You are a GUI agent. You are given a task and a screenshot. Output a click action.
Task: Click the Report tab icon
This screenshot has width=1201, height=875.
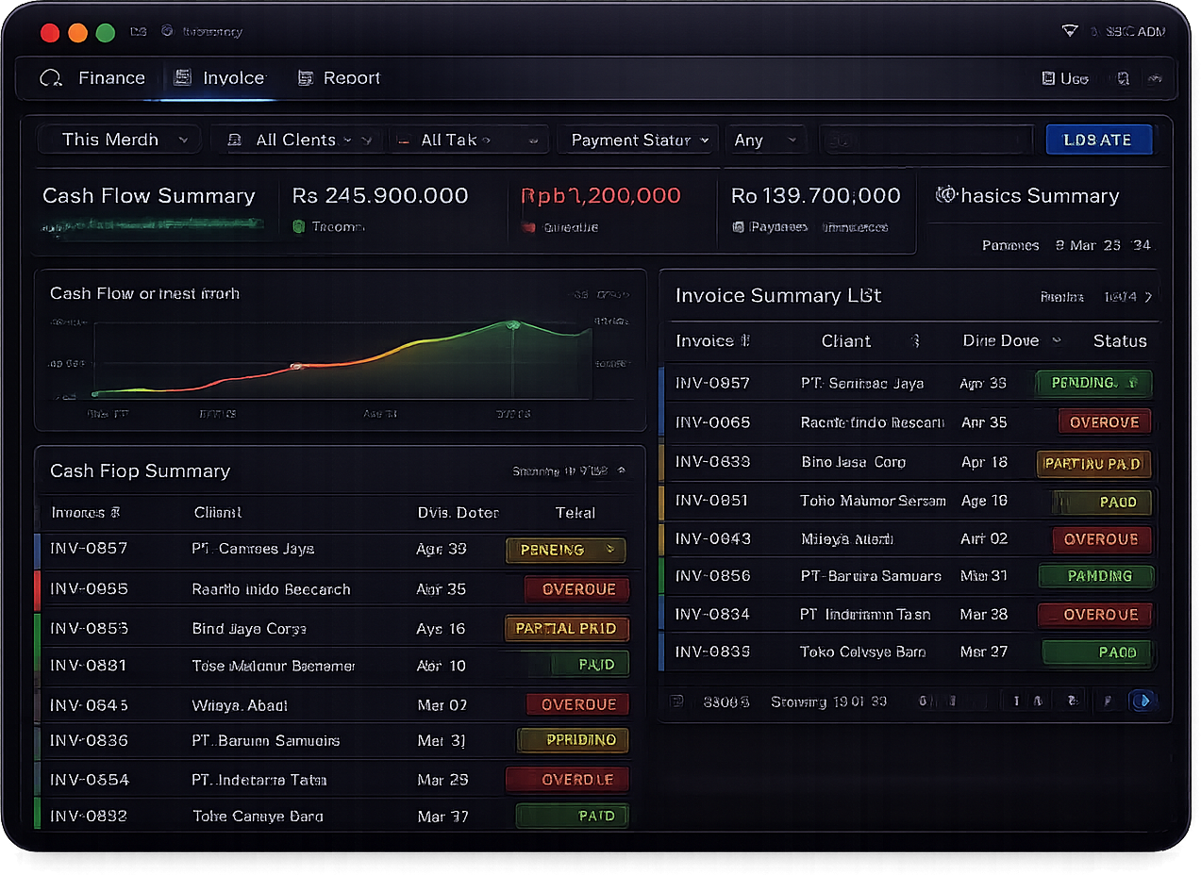[304, 77]
